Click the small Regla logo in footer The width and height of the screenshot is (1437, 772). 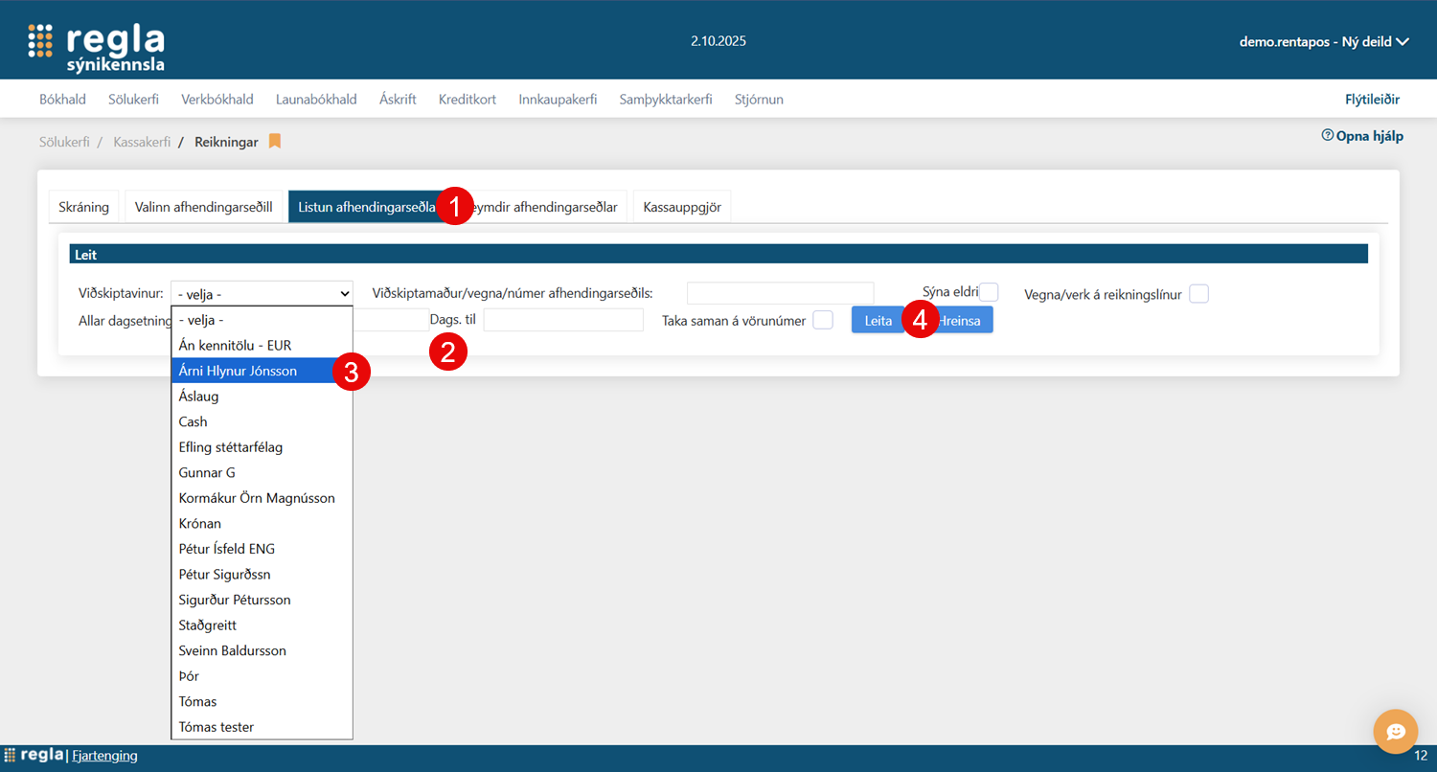(x=34, y=756)
